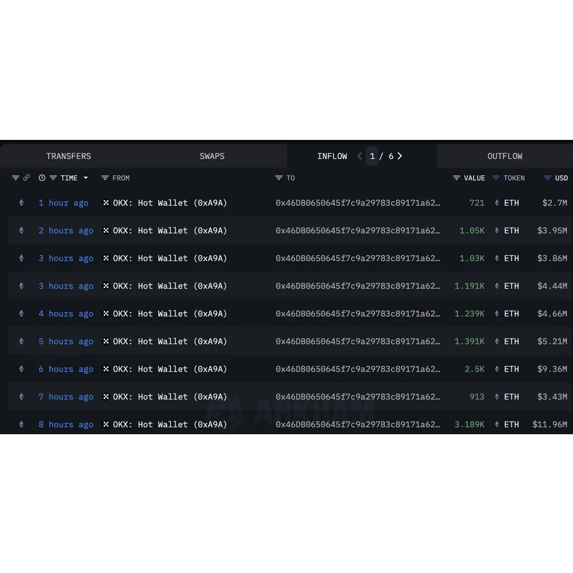573x573 pixels.
Task: Open recipient address in the 8 hours row
Action: point(358,425)
